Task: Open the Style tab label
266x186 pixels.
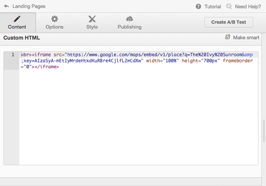Action: (92, 27)
